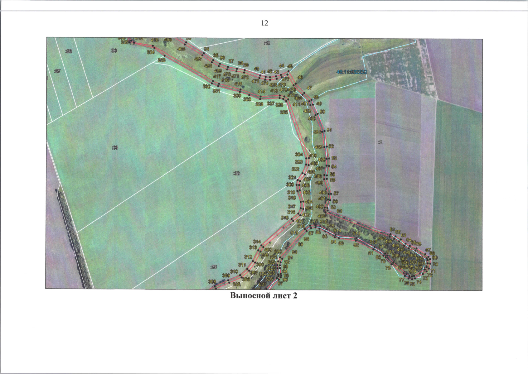Image resolution: width=528 pixels, height=374 pixels.
Task: Select boundary point label 314
Action: (x=257, y=242)
